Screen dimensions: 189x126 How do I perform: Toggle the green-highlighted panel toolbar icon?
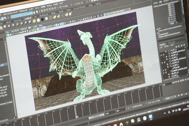coord(35,29)
